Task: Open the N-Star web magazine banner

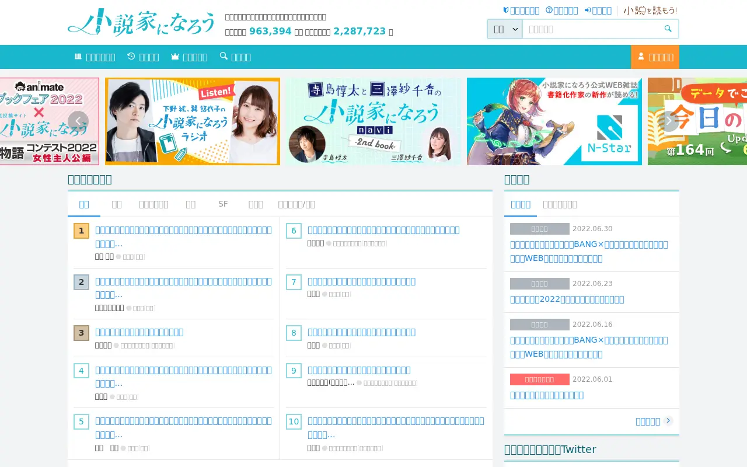Action: point(554,121)
